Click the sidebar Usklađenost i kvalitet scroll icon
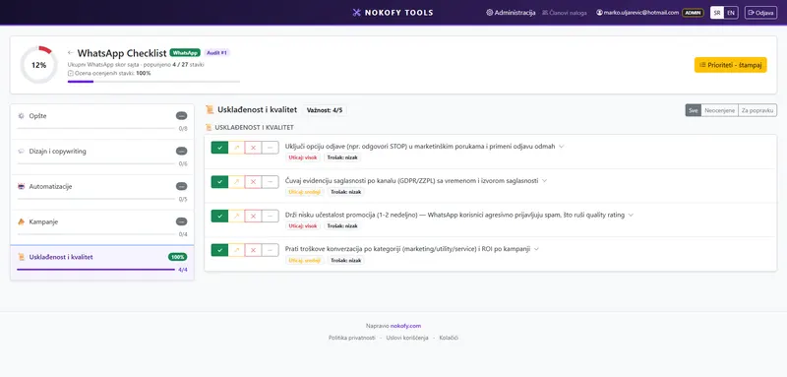 [x=21, y=257]
